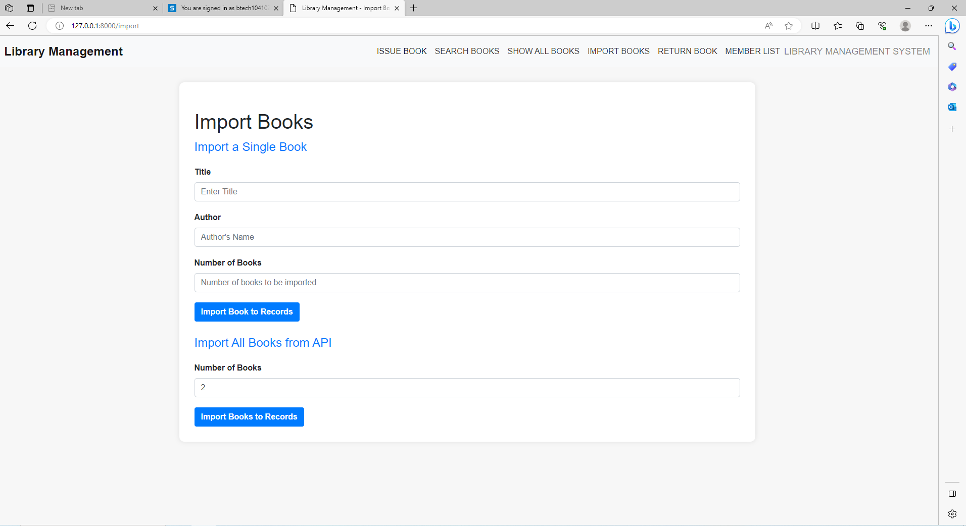Switch to the signed-in tab
This screenshot has width=966, height=526.
click(222, 8)
